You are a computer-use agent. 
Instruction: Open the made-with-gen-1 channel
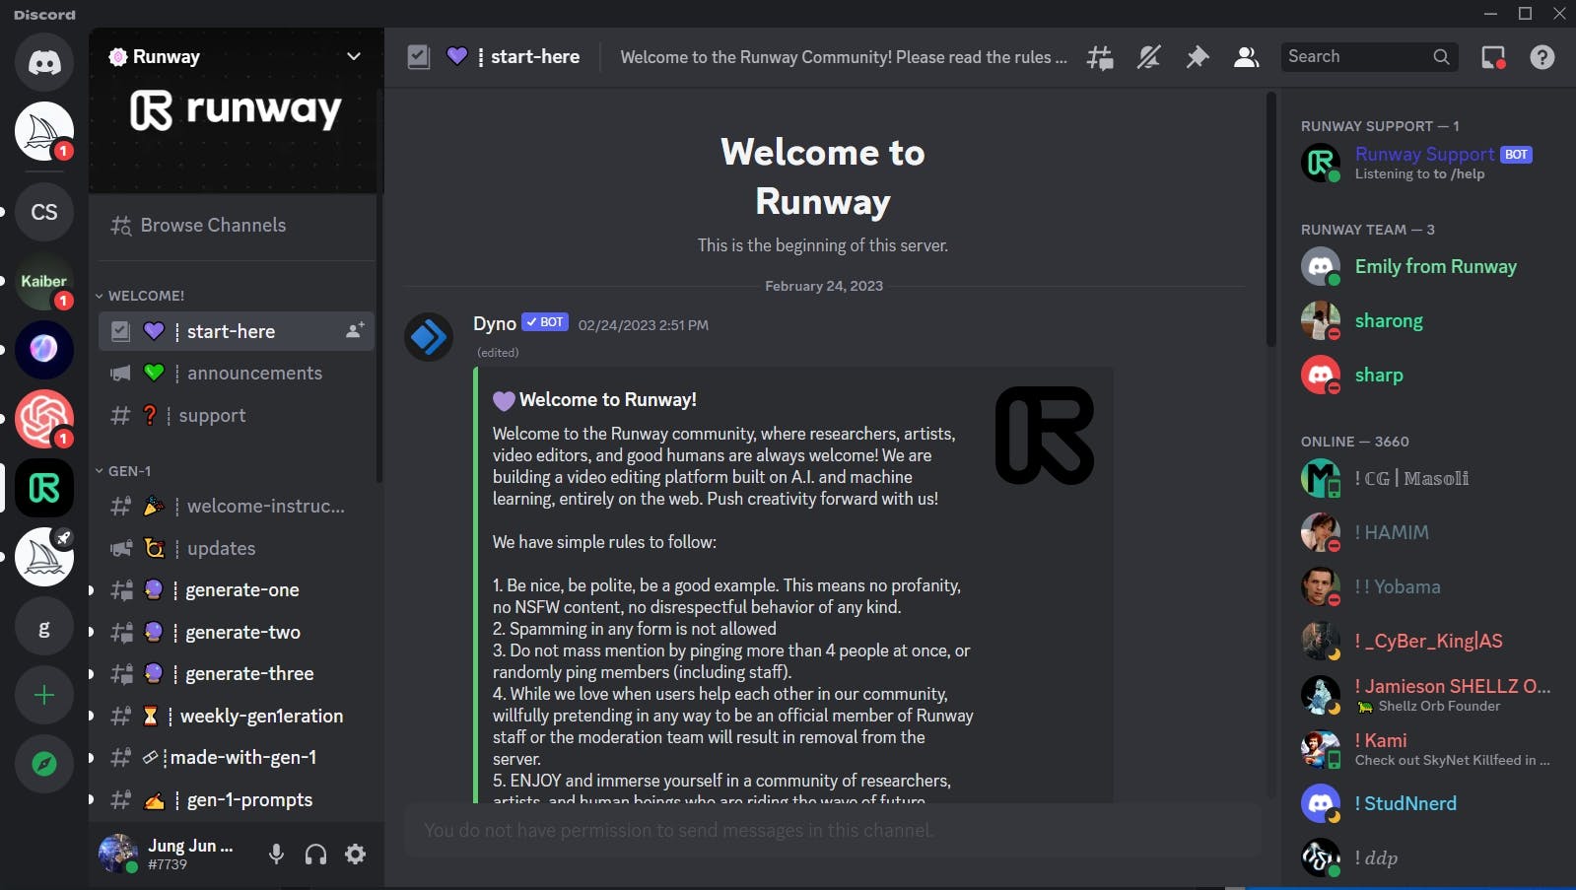coord(237,758)
